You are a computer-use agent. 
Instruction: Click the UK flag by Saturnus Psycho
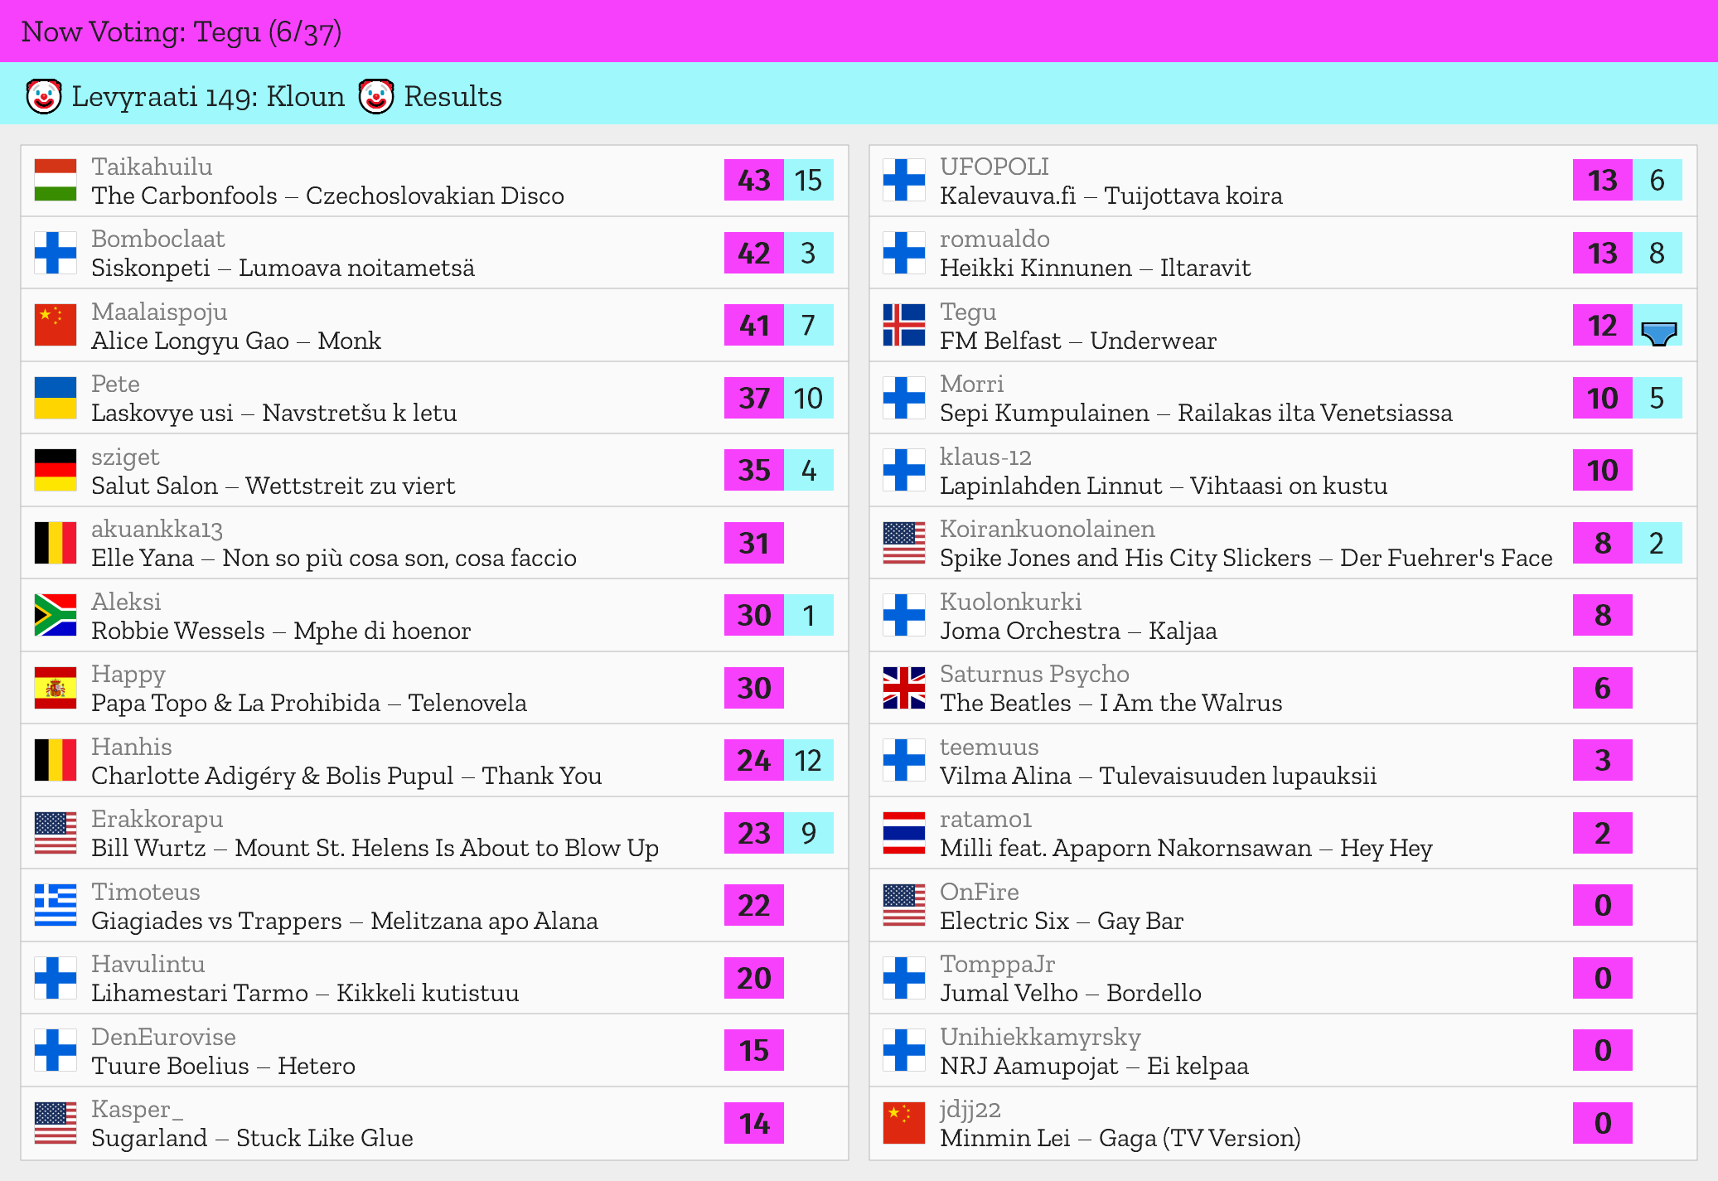(x=904, y=688)
